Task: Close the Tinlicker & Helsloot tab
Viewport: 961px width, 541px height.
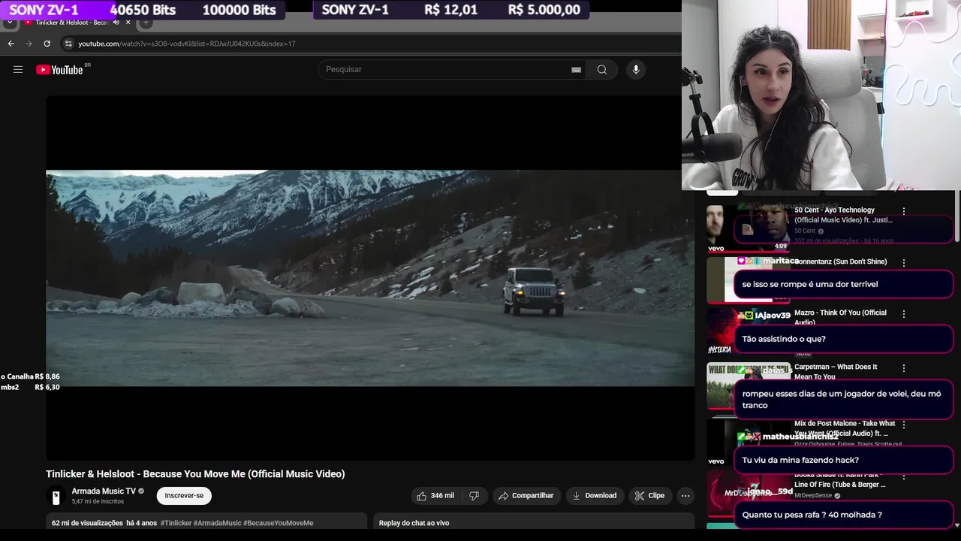Action: (x=128, y=23)
